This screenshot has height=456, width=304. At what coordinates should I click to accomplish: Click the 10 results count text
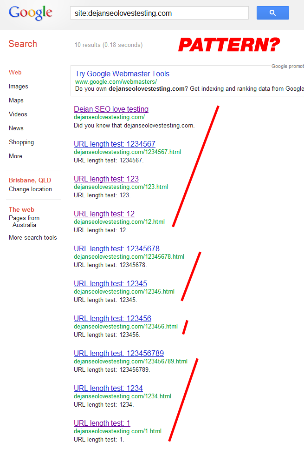(x=109, y=45)
